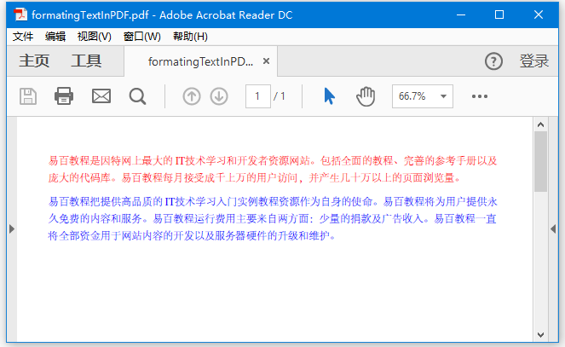565x347 pixels.
Task: Click the Save file icon
Action: coord(28,96)
